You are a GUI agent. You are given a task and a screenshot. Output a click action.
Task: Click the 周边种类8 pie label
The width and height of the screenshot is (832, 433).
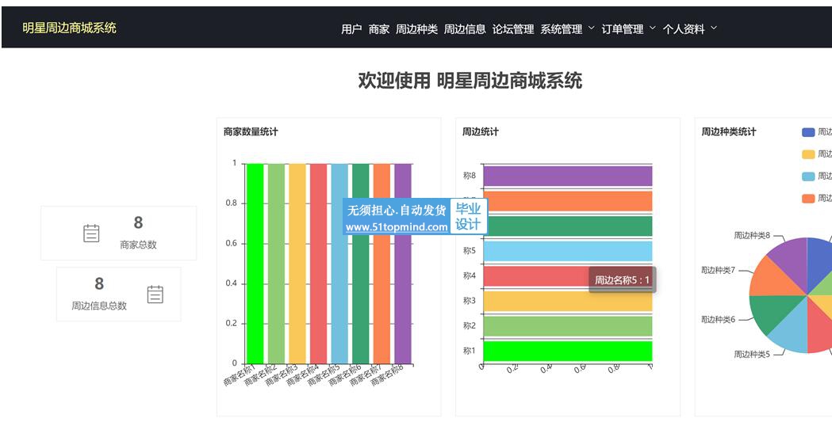752,236
